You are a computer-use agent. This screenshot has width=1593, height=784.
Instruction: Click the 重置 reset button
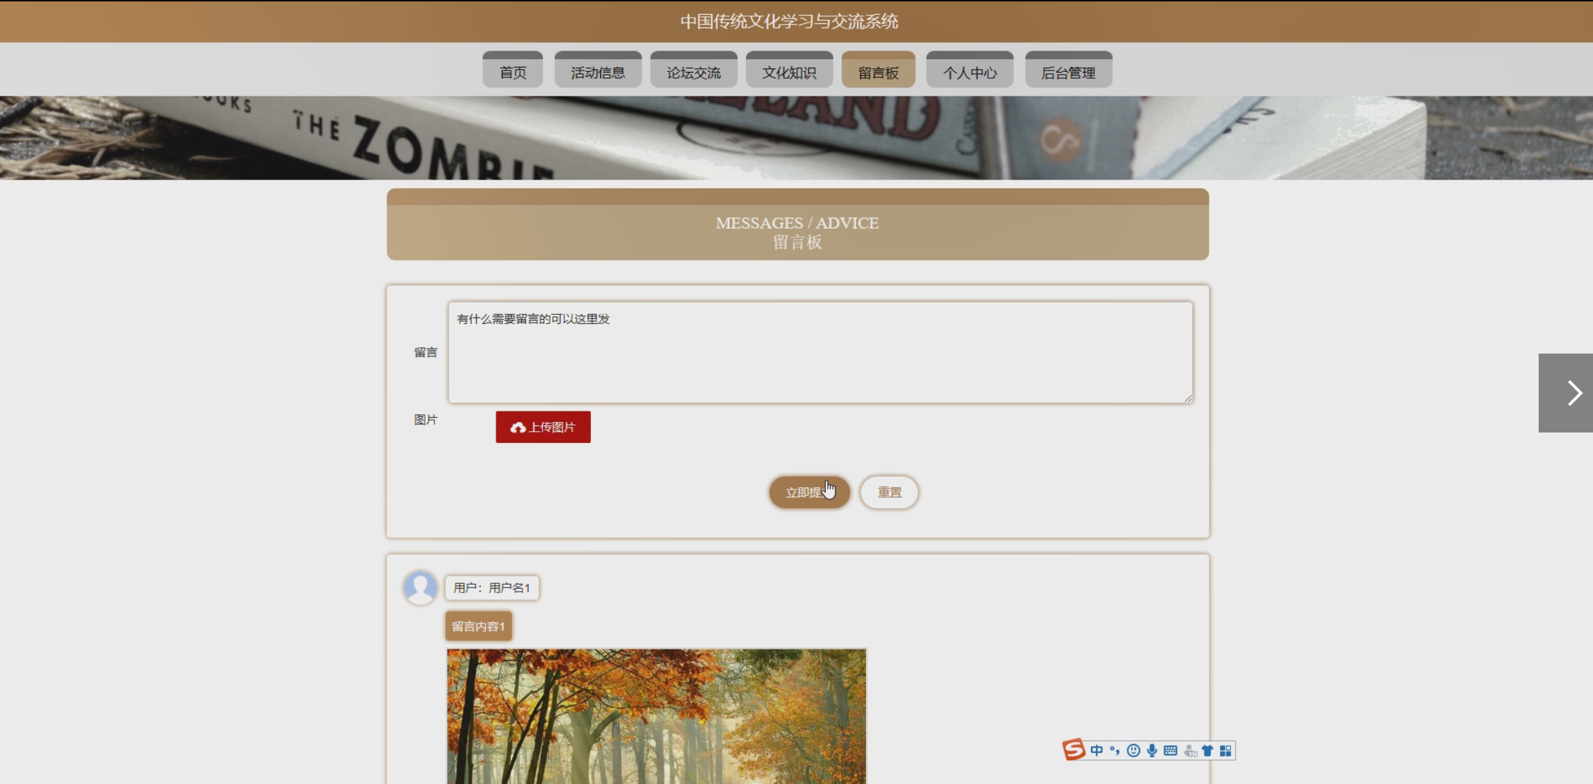click(x=889, y=492)
